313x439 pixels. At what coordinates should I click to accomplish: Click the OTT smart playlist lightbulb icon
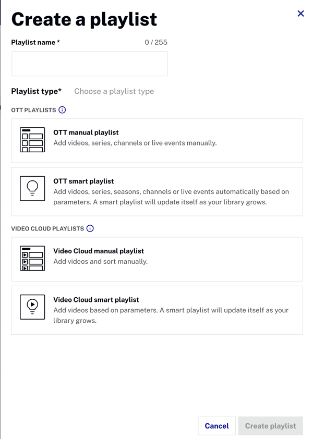(x=32, y=188)
